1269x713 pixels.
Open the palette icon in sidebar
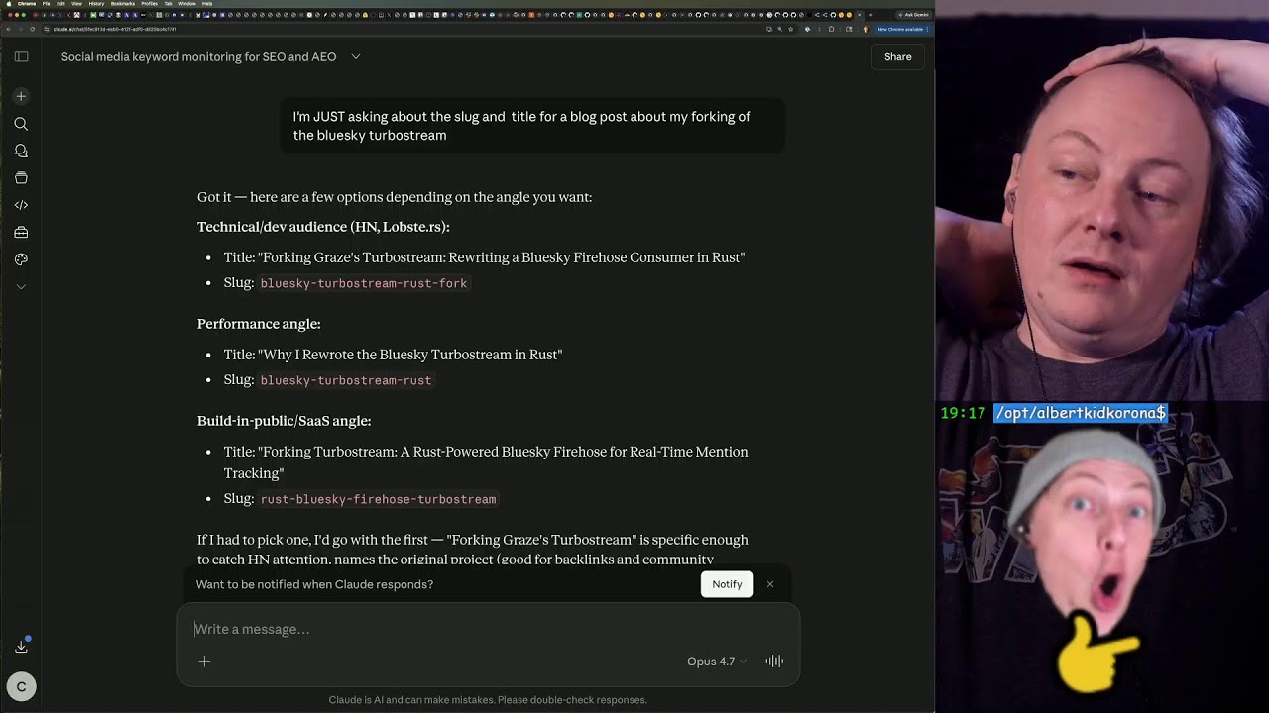[21, 259]
